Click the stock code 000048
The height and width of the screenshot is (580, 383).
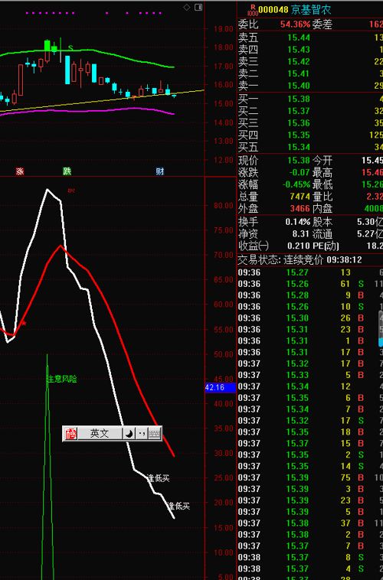click(x=273, y=10)
